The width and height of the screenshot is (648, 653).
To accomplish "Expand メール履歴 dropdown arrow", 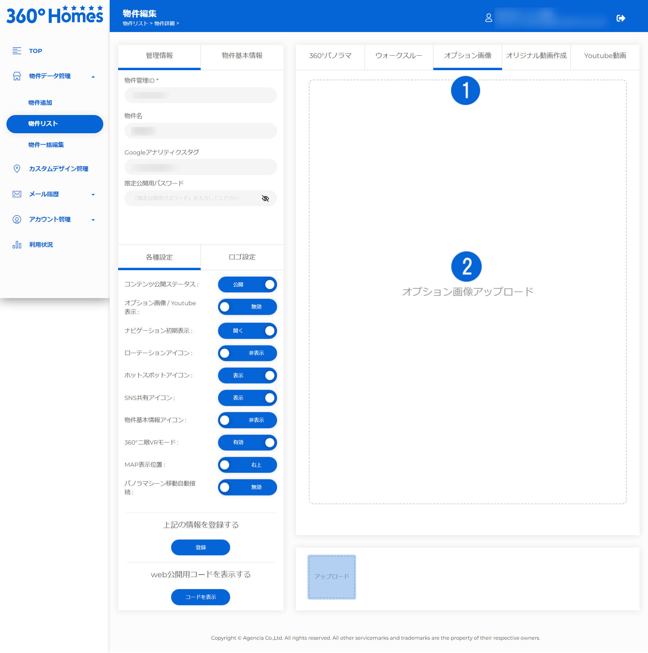I will click(93, 195).
